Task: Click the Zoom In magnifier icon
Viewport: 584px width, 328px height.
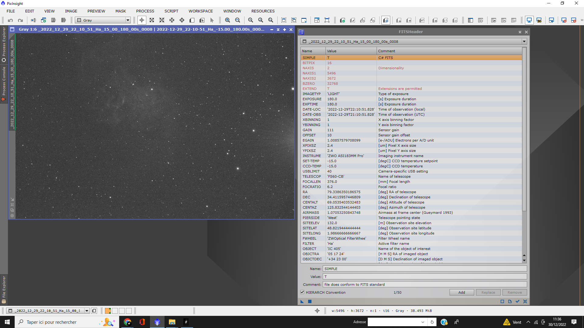Action: [x=227, y=20]
